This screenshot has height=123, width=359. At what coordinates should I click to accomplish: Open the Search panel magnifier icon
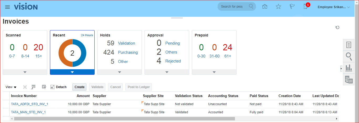[349, 56]
